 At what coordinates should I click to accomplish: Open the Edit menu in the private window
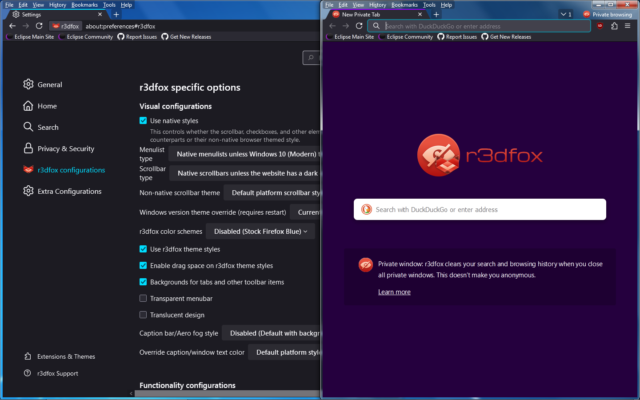pos(343,5)
